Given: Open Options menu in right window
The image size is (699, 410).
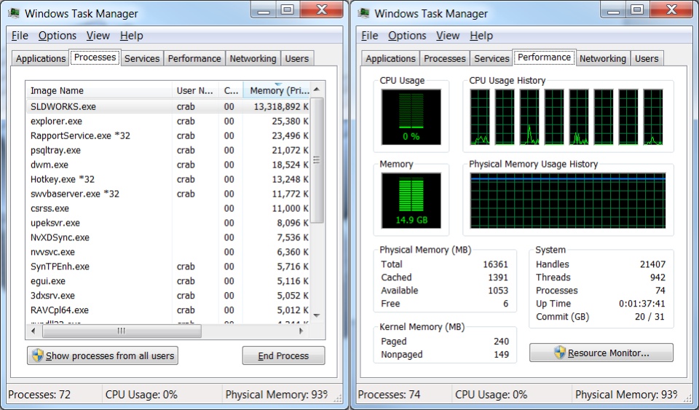Looking at the screenshot, I should (407, 36).
